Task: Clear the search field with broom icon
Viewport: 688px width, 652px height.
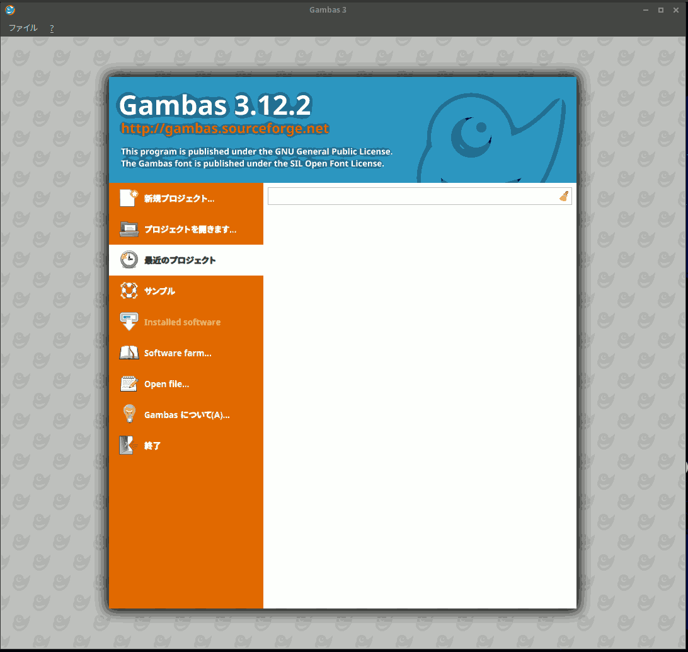Action: click(564, 196)
